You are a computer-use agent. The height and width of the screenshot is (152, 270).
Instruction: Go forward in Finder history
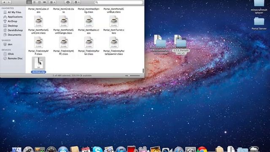tap(9, 2)
